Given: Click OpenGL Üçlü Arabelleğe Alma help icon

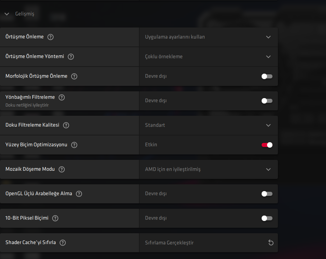Looking at the screenshot, I should tap(79, 194).
